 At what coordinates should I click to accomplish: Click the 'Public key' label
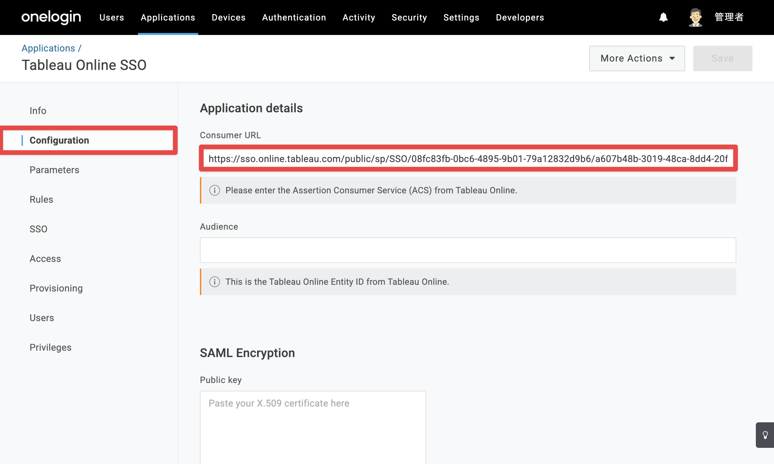221,380
